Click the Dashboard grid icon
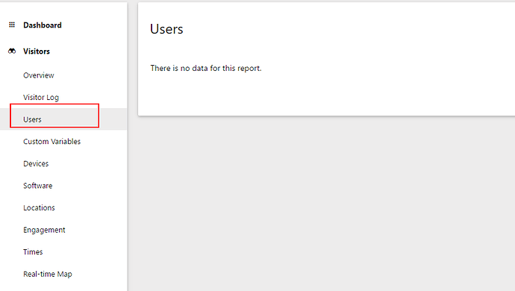 12,25
